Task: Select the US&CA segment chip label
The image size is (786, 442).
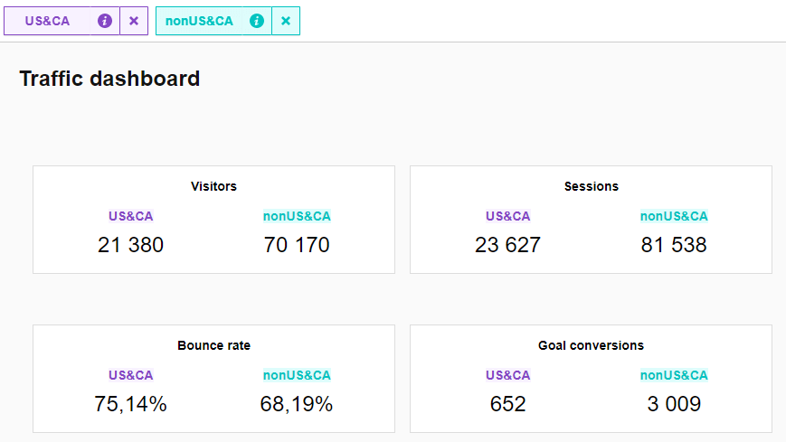Action: tap(48, 21)
